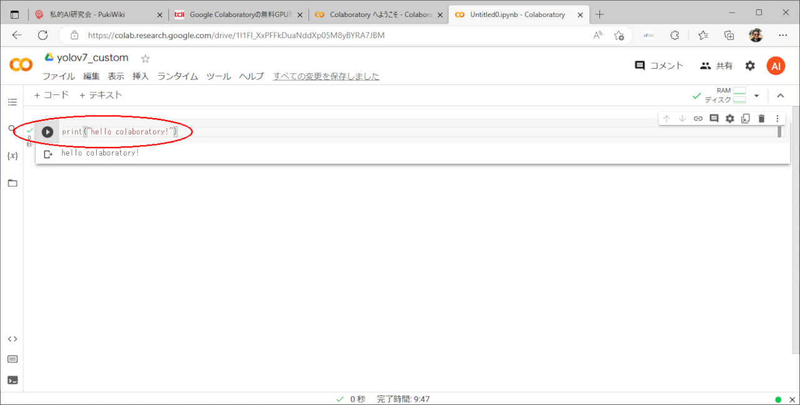The height and width of the screenshot is (405, 800).
Task: Star the yolov7_custom notebook
Action: (146, 59)
